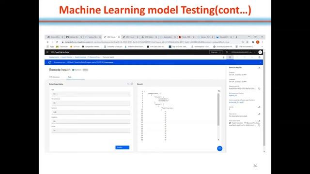The height and width of the screenshot is (174, 310).
Task: Go back with browser back arrow
Action: 47,42
